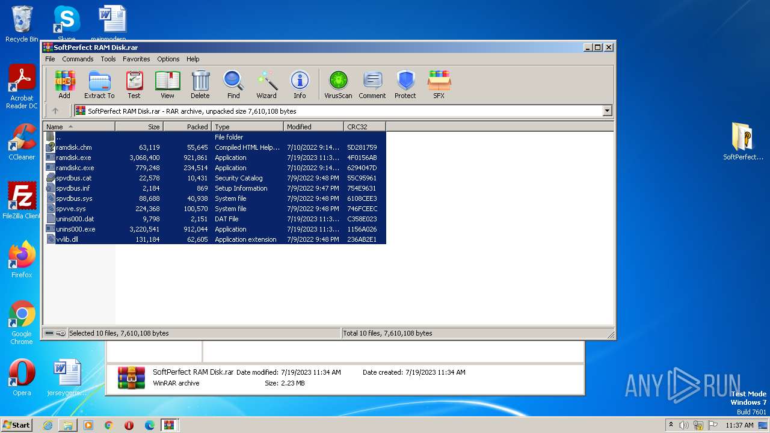Open Firefox desktop shortcut

(22, 260)
